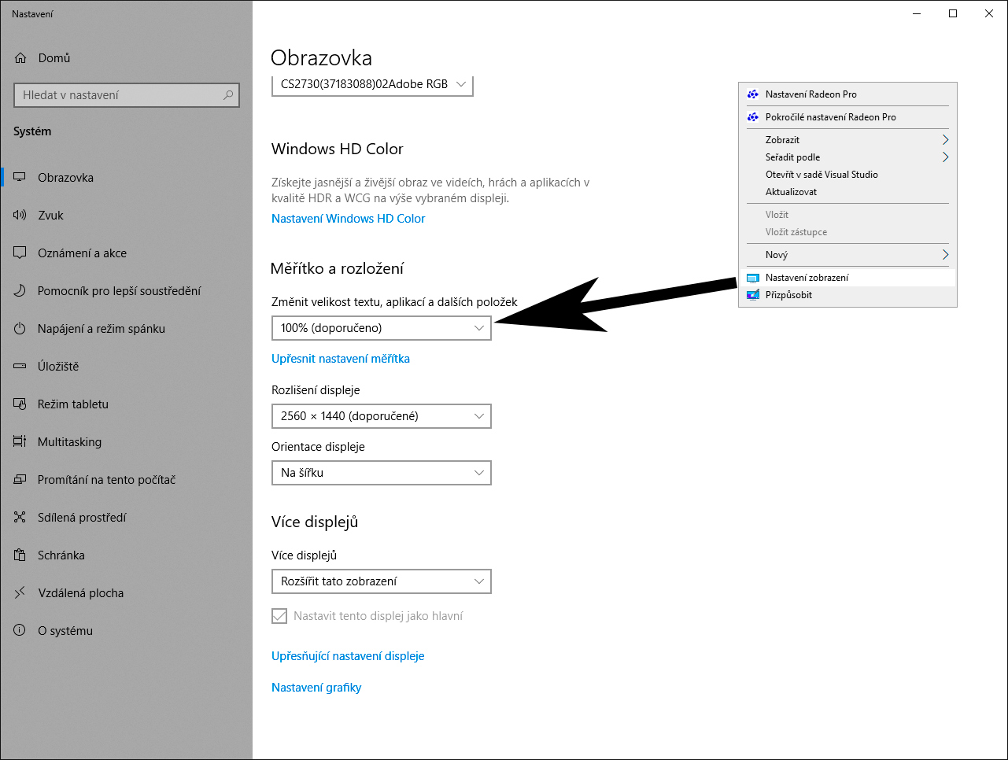1008x760 pixels.
Task: Open the 100% (doporučeno) scale dropdown
Action: (381, 328)
